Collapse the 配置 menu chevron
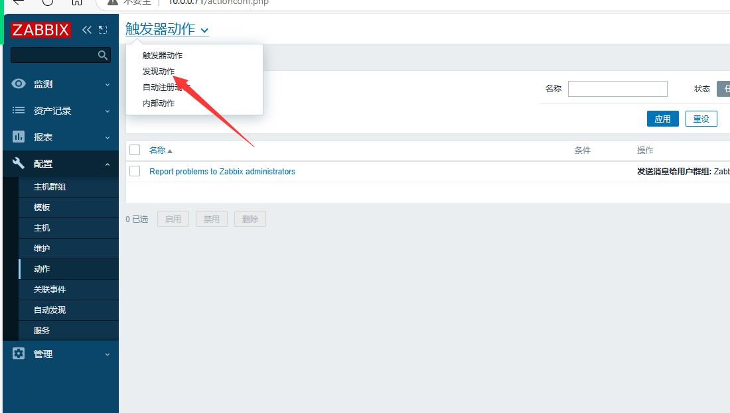This screenshot has height=413, width=730. (108, 164)
